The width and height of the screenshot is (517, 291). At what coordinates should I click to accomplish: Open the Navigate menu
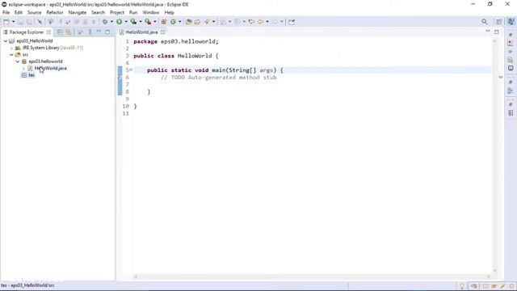[x=78, y=13]
